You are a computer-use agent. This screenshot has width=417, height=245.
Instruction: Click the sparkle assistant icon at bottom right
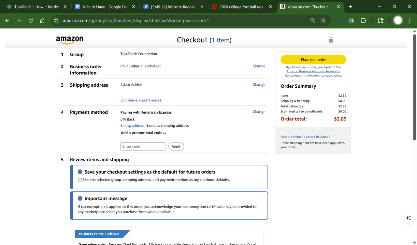click(408, 218)
